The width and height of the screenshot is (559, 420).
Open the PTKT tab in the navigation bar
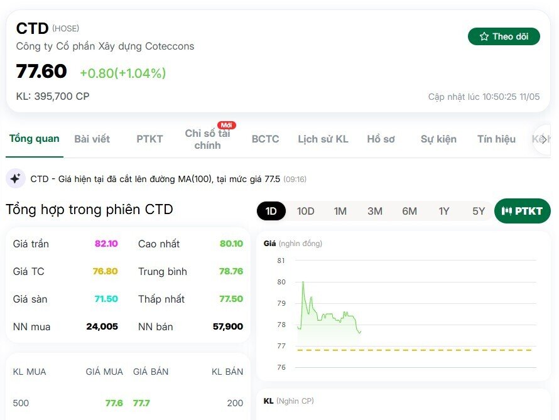pos(149,139)
